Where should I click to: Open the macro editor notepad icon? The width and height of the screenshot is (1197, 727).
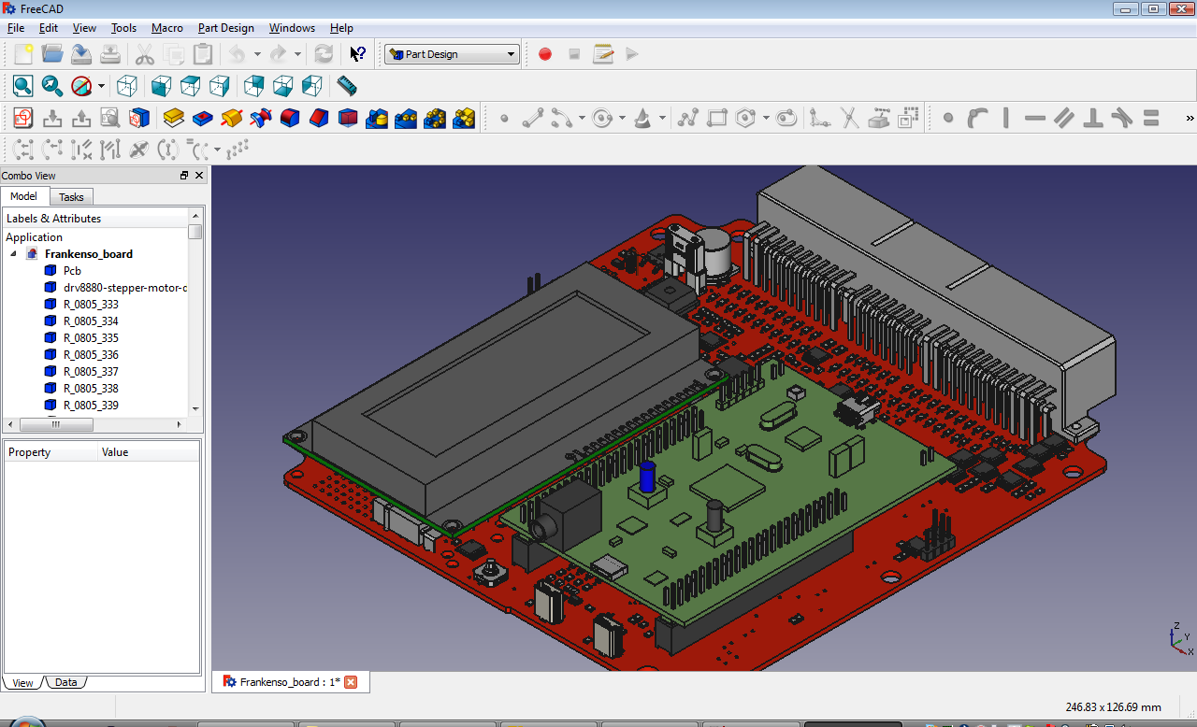coord(603,54)
